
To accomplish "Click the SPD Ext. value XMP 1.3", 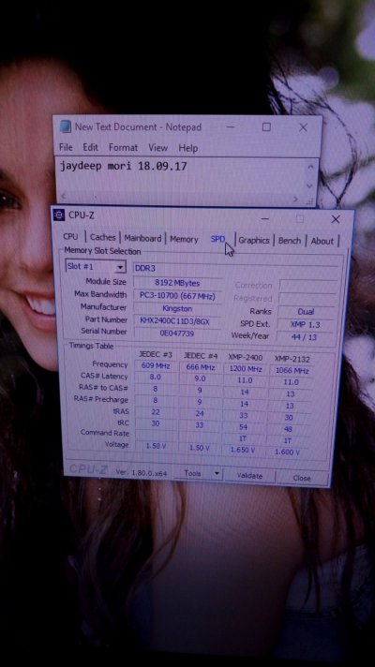I will 306,324.
